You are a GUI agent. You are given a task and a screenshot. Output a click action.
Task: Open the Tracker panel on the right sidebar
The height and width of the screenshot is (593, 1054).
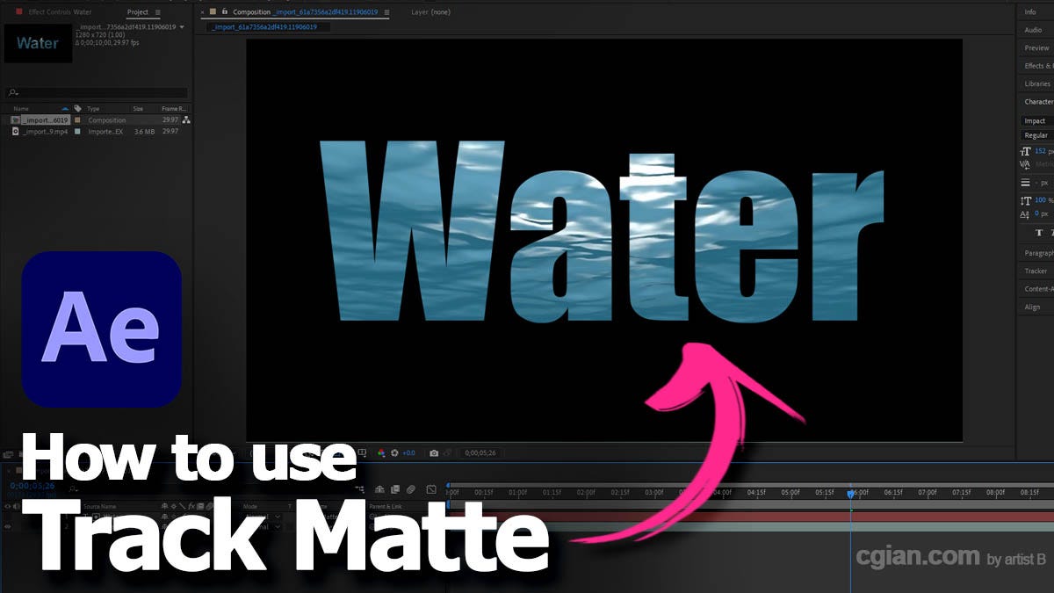[x=1033, y=271]
